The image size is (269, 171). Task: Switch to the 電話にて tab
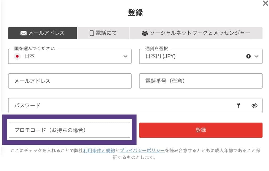(x=103, y=33)
